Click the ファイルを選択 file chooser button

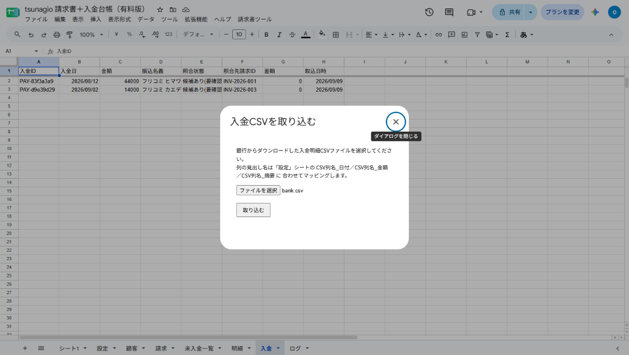click(258, 190)
